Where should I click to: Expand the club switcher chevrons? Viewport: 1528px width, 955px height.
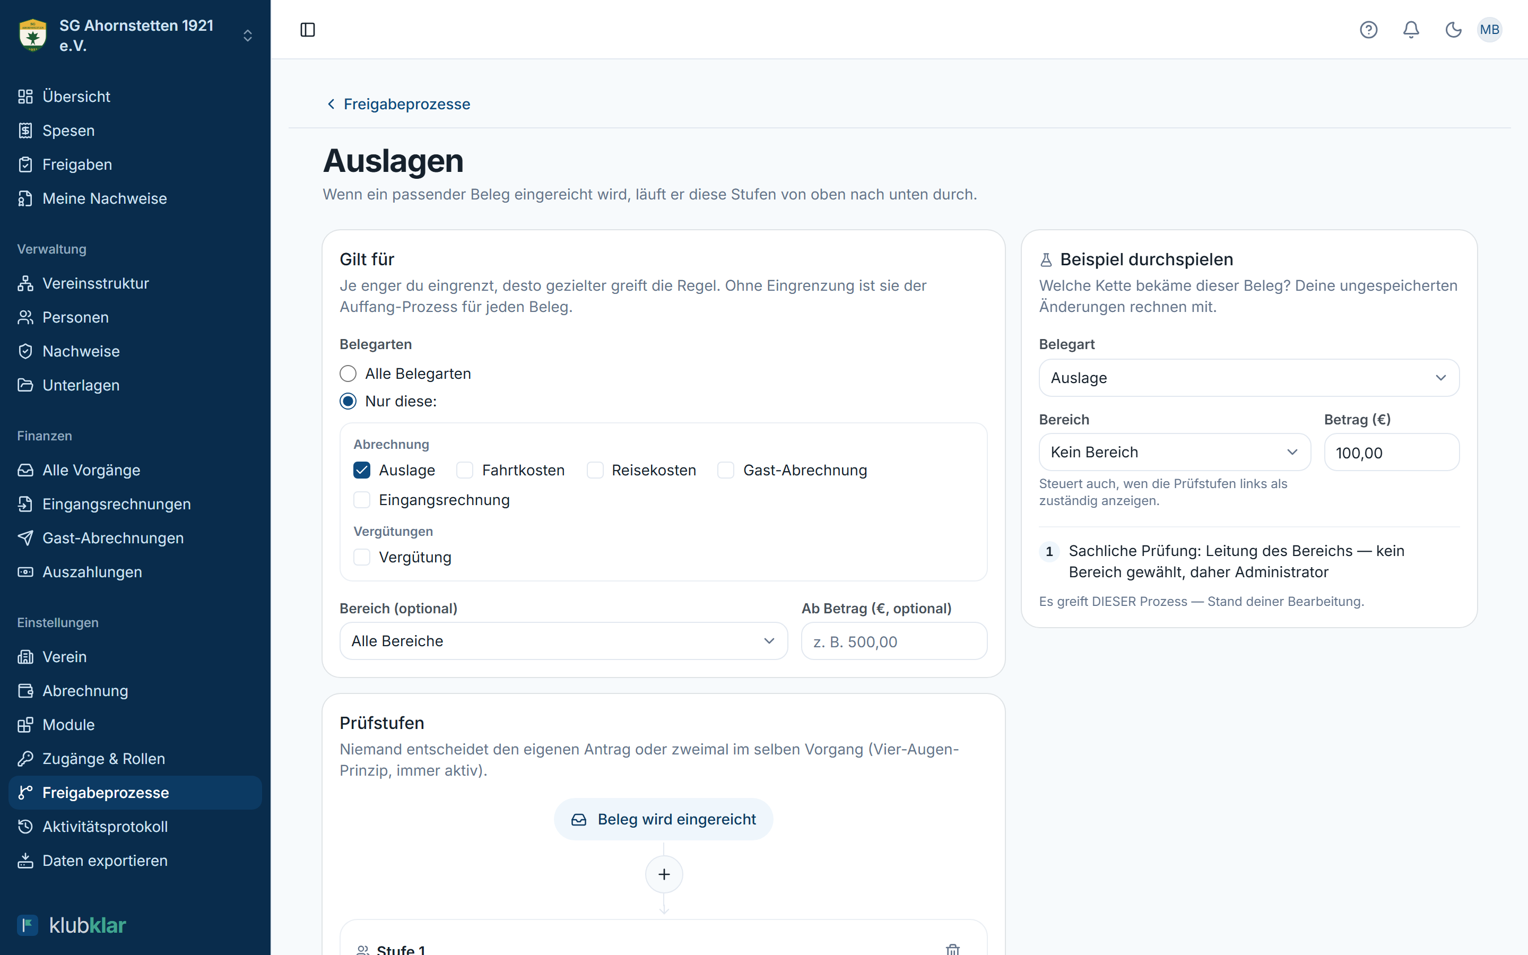tap(248, 36)
